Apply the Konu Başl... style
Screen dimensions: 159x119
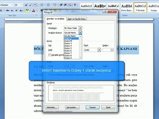pos(127,8)
